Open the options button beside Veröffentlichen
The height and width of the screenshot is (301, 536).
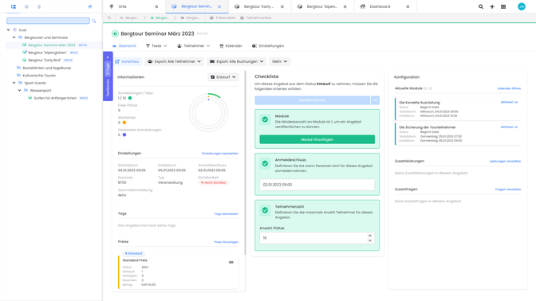click(x=375, y=100)
